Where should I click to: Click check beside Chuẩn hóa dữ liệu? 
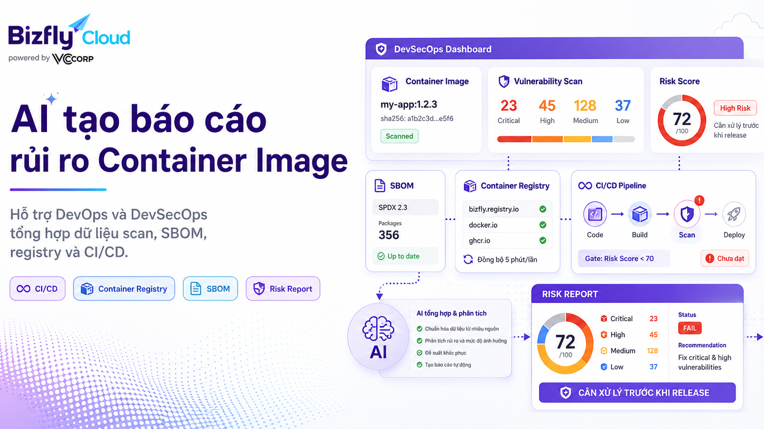point(419,329)
